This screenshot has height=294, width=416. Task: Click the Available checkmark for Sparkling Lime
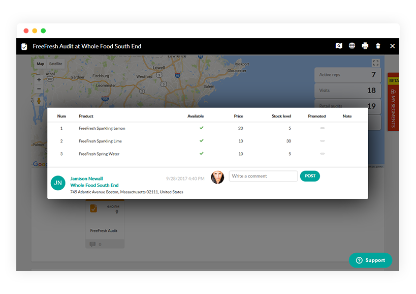[201, 141]
